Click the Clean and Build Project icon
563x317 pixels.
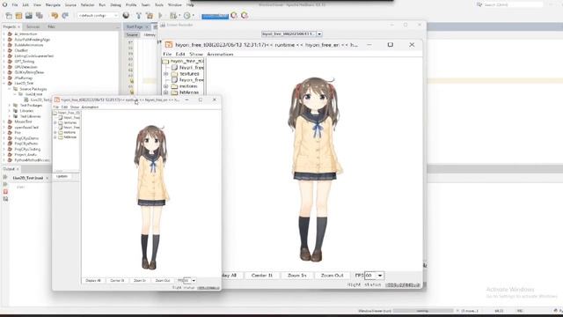pos(150,16)
